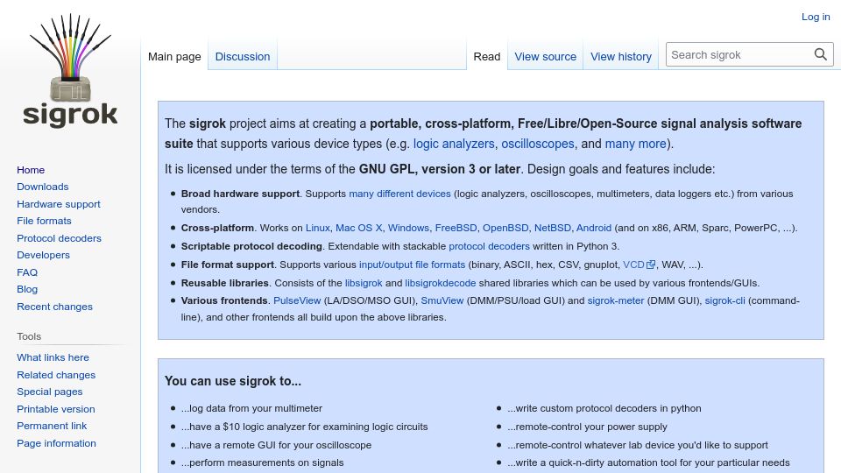The height and width of the screenshot is (473, 841).
Task: Follow the logic analyzers link
Action: coord(454,144)
